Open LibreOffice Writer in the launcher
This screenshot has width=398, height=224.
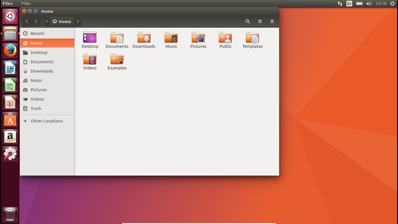tap(10, 68)
